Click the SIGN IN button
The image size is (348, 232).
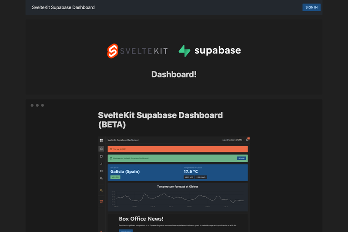[311, 7]
